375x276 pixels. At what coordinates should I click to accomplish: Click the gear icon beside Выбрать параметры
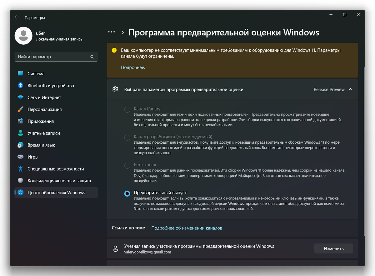point(115,89)
